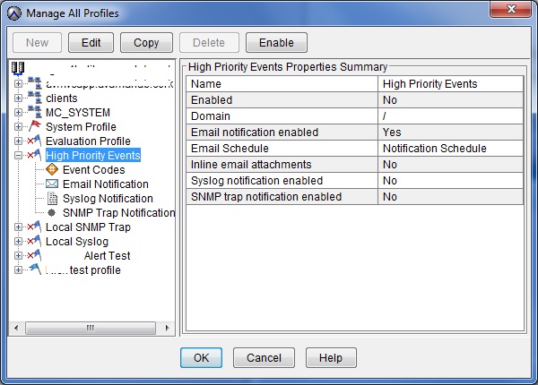Expand the clients tree node
538x385 pixels.
coord(18,98)
